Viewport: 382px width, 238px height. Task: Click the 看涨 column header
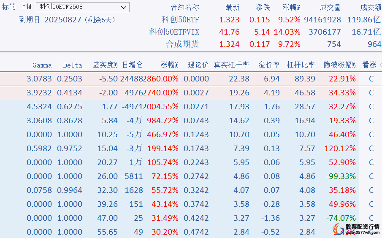click(x=369, y=65)
